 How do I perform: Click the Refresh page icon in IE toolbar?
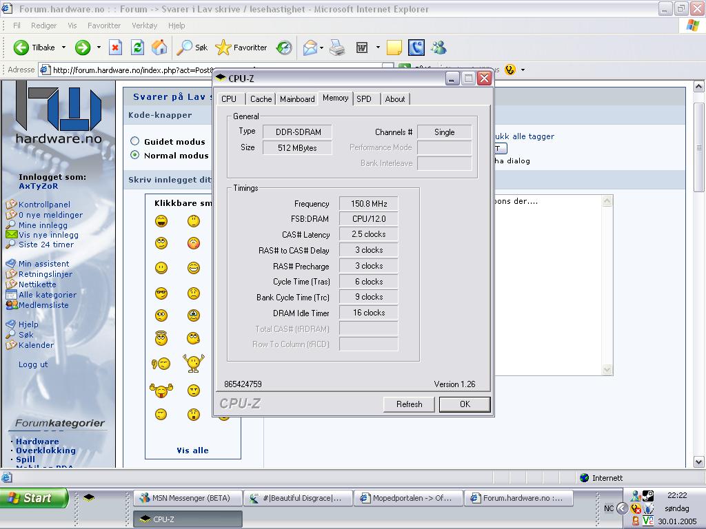[137, 48]
